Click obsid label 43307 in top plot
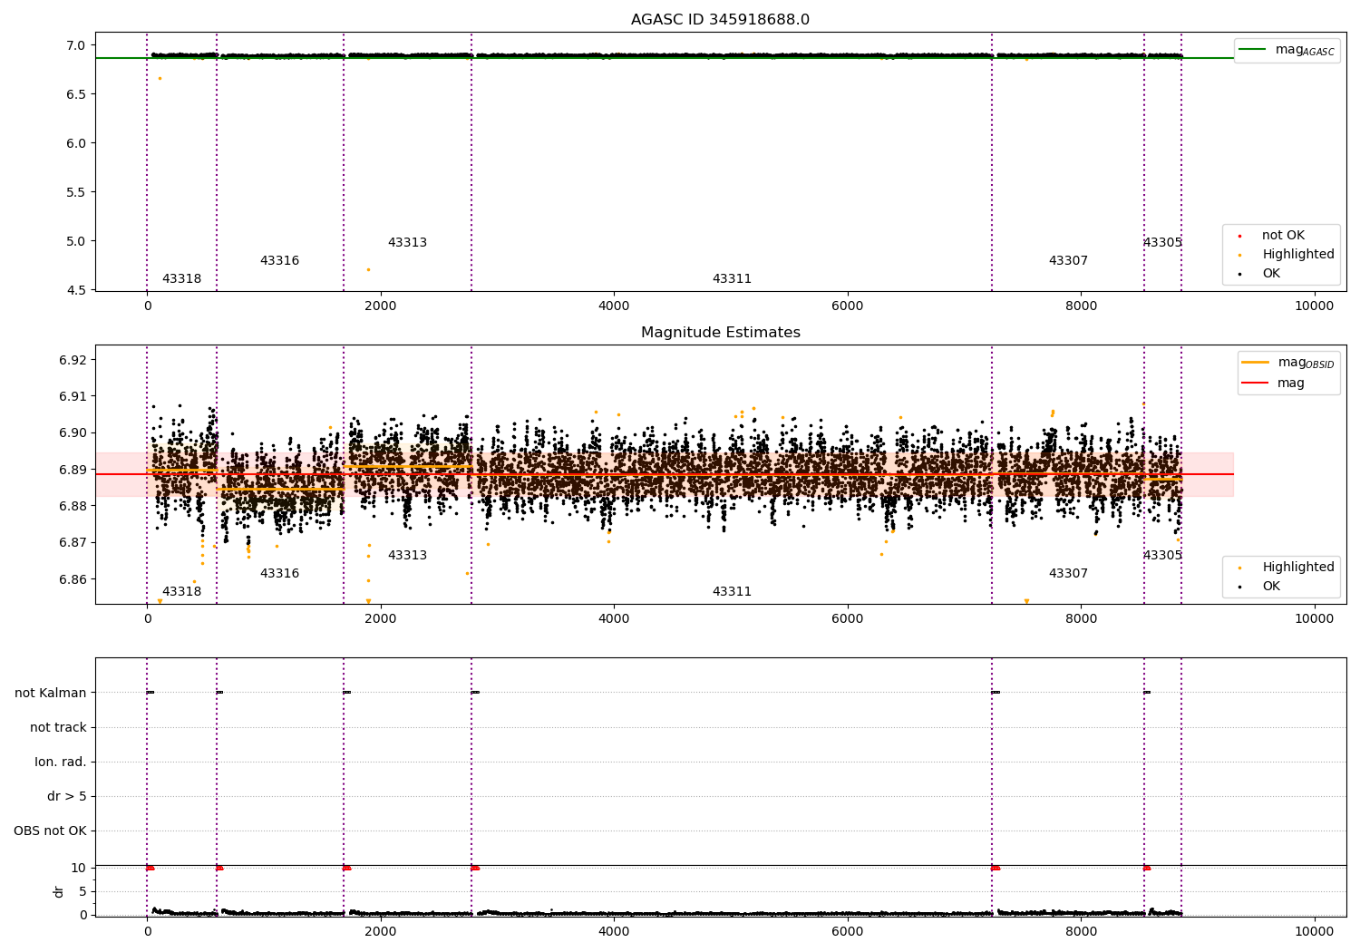 coord(1068,261)
